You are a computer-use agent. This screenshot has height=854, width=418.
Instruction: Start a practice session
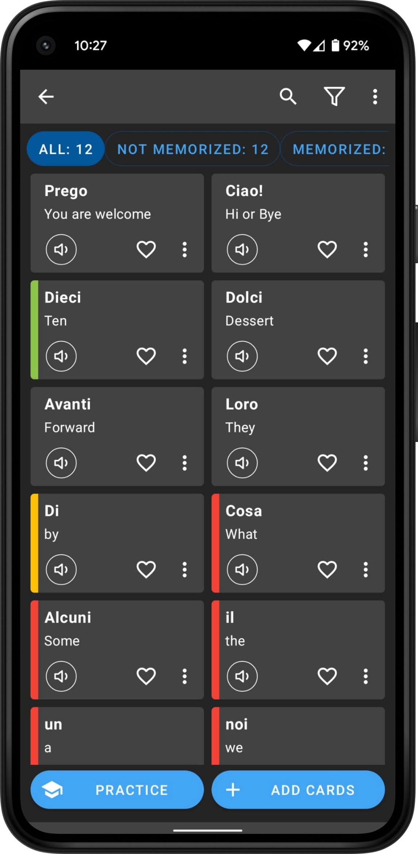coord(117,790)
